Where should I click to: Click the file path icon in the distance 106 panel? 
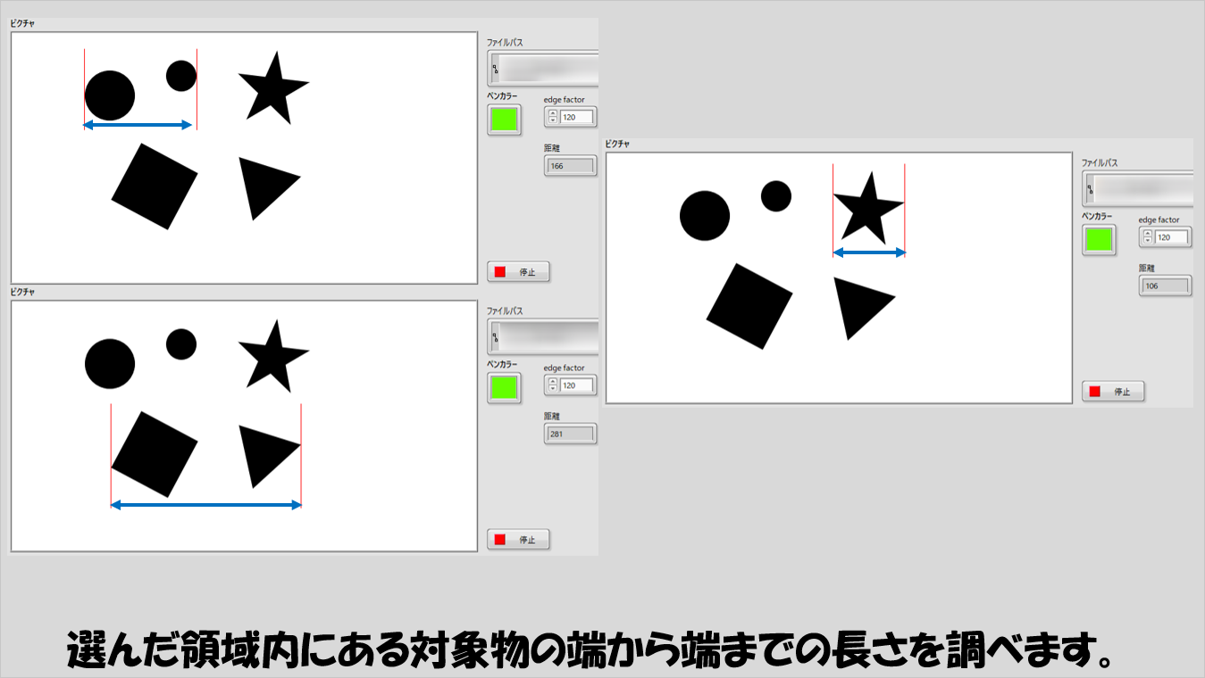1090,188
